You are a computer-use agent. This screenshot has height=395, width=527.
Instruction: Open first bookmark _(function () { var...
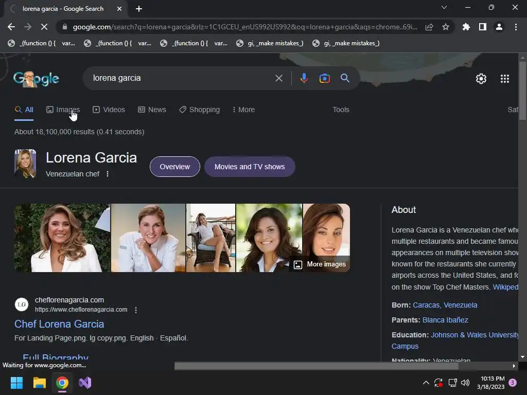click(x=42, y=43)
